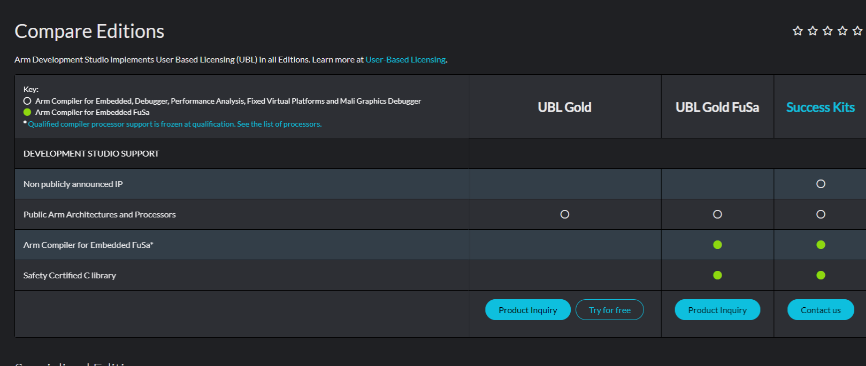Click the hollow circle icon in the Key legend
Screen dimensions: 866x366
27,101
